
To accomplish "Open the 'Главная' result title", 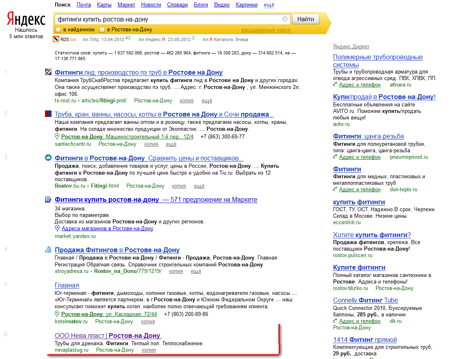I will 67,285.
